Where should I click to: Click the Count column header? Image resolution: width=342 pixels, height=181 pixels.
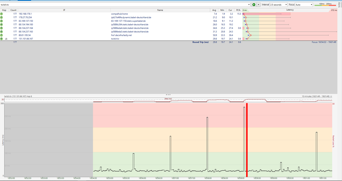pos(13,10)
